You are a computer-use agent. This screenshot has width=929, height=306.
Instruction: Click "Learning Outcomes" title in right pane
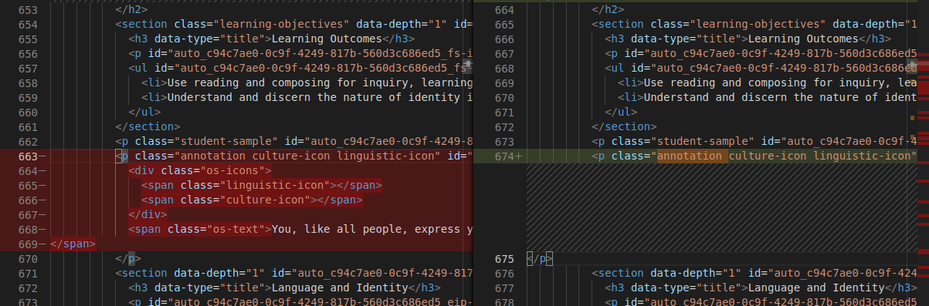click(803, 39)
